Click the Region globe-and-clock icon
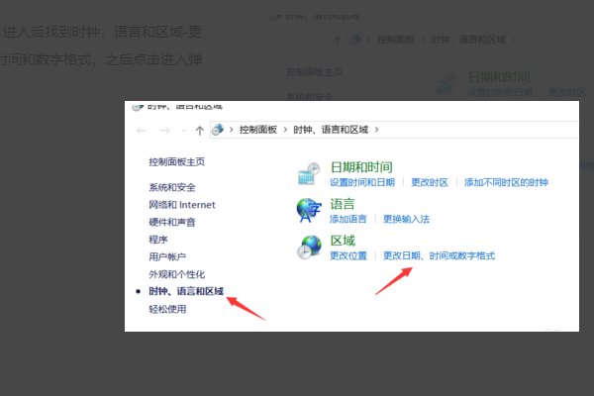Image resolution: width=594 pixels, height=396 pixels. (309, 247)
